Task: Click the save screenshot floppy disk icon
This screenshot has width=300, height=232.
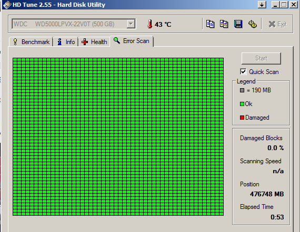Action: pos(238,24)
